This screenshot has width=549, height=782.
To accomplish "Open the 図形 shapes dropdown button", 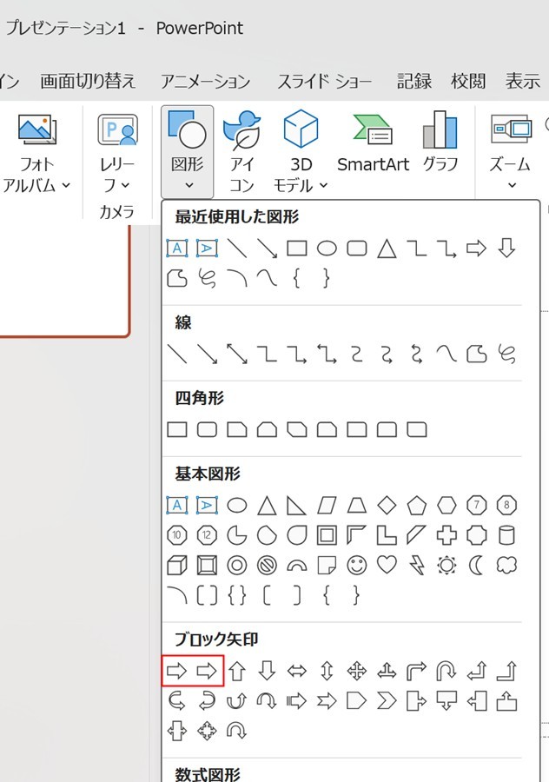I will pyautogui.click(x=187, y=151).
